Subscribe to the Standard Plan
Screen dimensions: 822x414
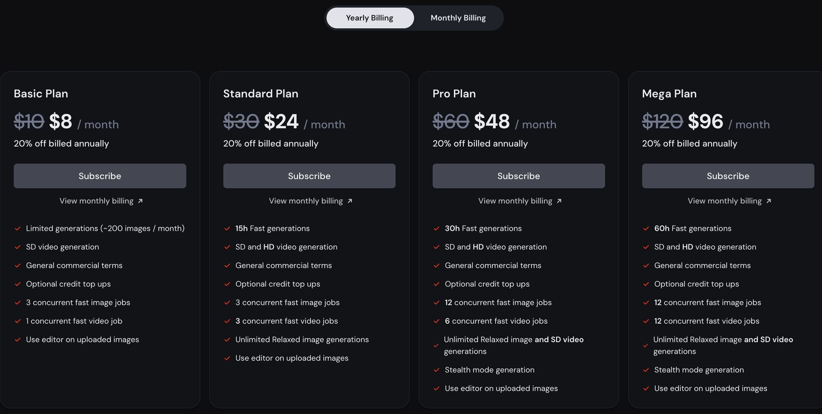point(309,176)
